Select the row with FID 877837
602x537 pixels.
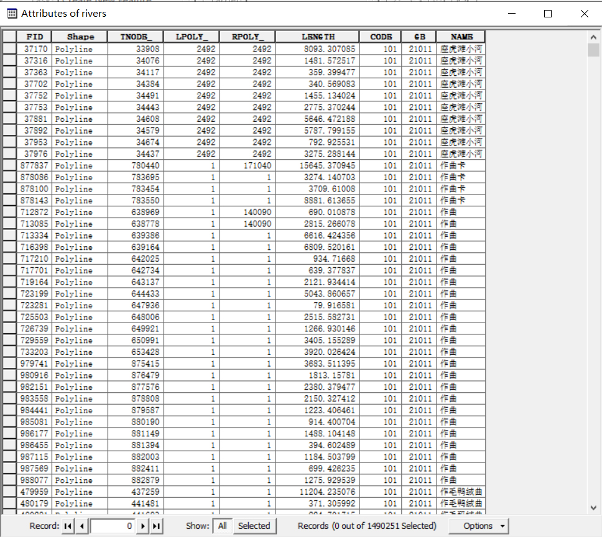tap(9, 165)
